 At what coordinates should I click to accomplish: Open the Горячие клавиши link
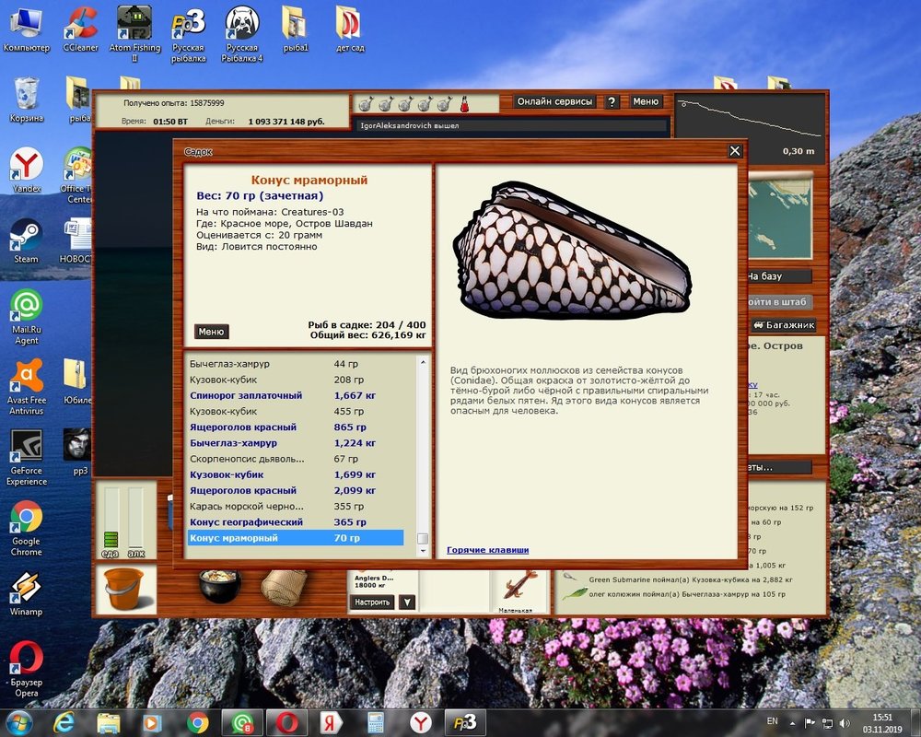pyautogui.click(x=487, y=550)
